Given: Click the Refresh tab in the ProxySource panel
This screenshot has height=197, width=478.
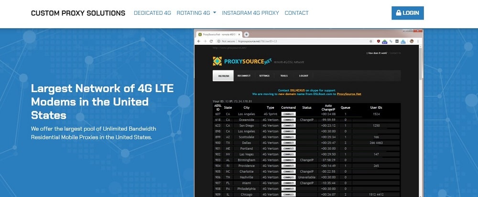Looking at the screenshot, I should [x=223, y=76].
